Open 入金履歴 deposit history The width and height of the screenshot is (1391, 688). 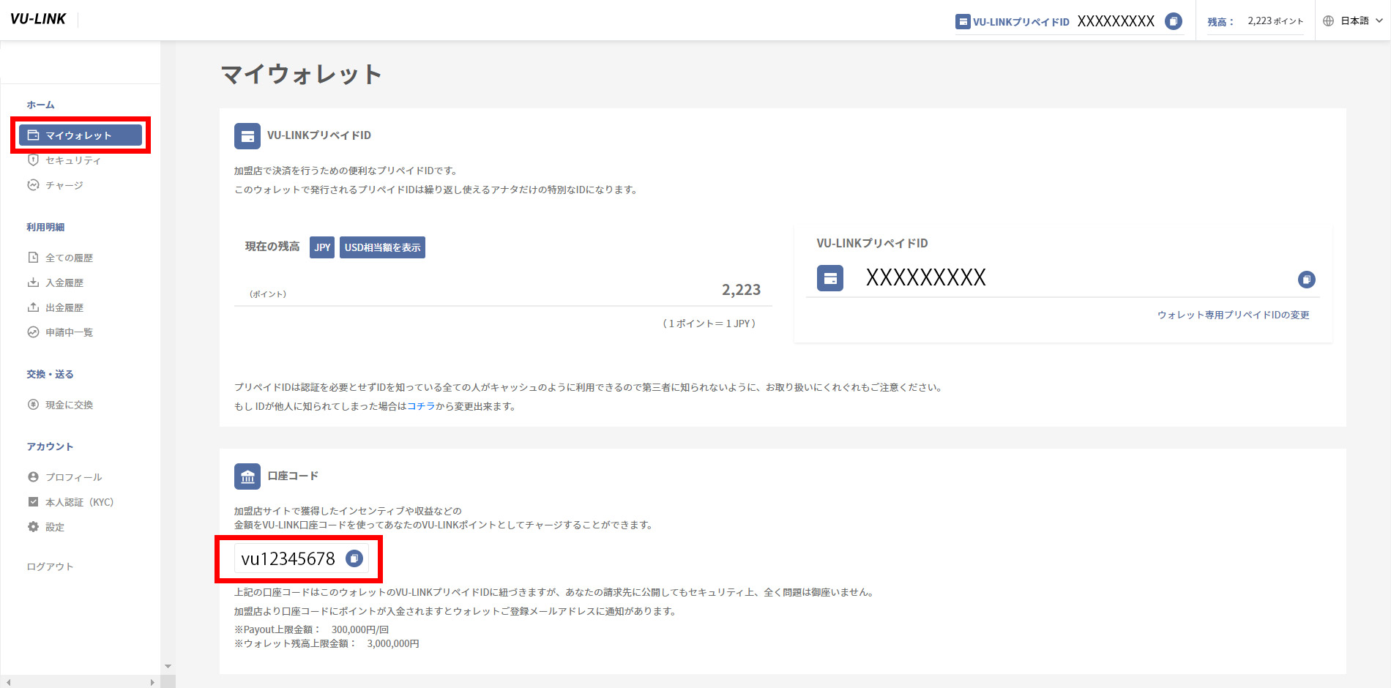click(64, 283)
